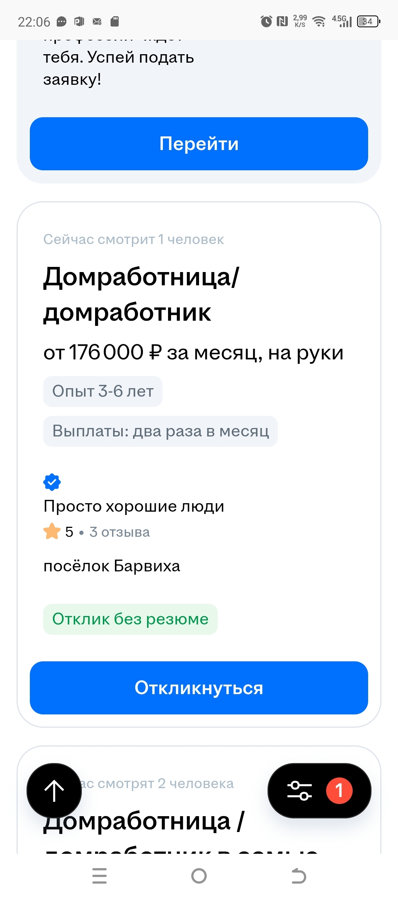
Task: Open the Домработница/домработник vacancy title
Action: coord(141,294)
